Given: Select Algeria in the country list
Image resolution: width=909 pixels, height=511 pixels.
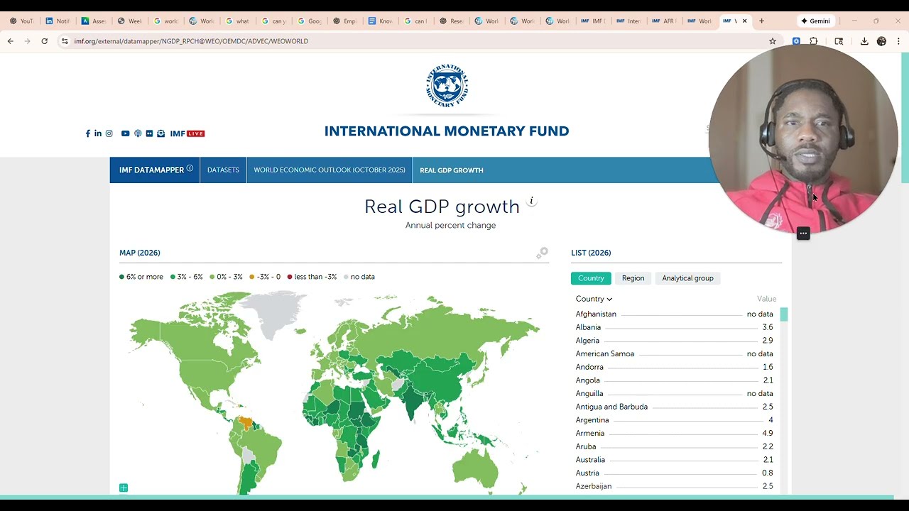Looking at the screenshot, I should pos(675,341).
